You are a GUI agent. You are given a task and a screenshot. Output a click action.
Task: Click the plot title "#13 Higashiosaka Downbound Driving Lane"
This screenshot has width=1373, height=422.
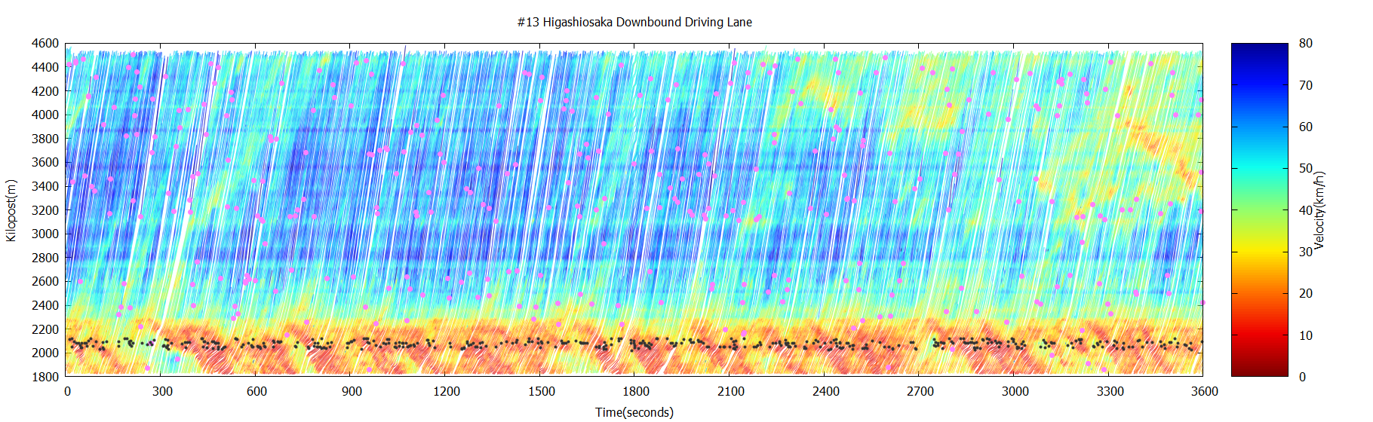(634, 23)
